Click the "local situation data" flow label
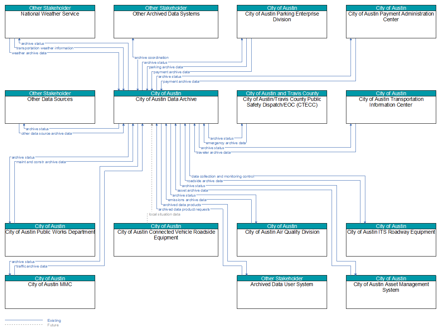Screen dimensions: 440x332 [165, 214]
